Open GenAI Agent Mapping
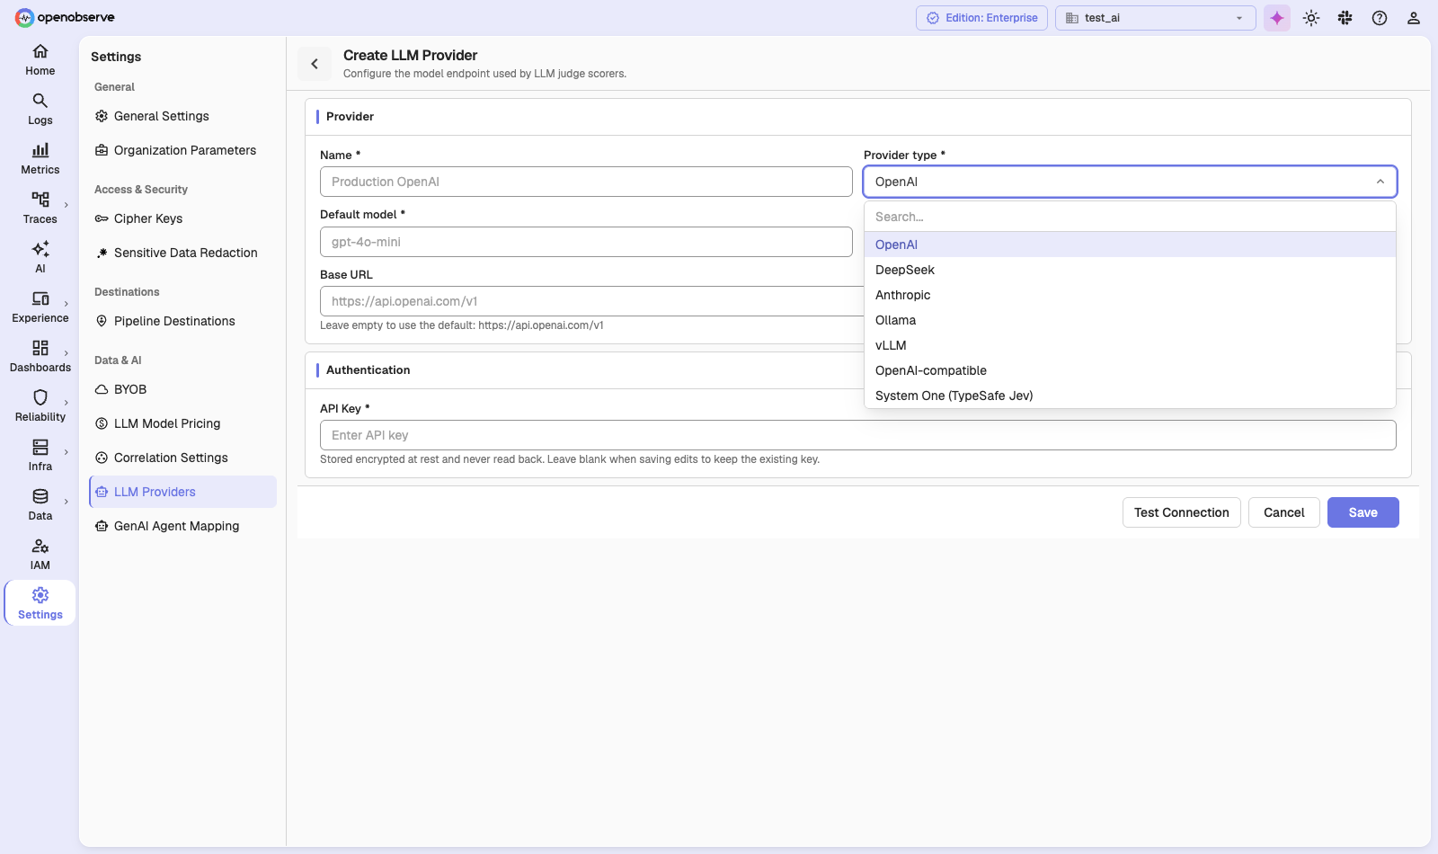 point(182,526)
